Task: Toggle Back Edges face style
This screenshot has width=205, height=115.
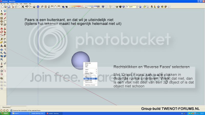Action: [106, 7]
